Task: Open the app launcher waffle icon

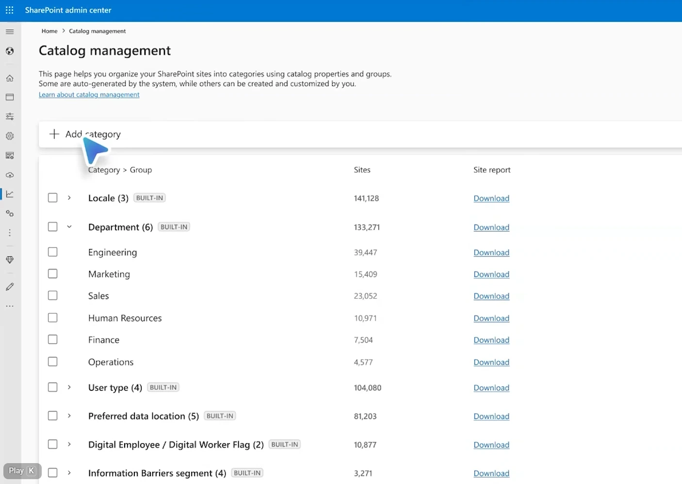Action: 10,10
